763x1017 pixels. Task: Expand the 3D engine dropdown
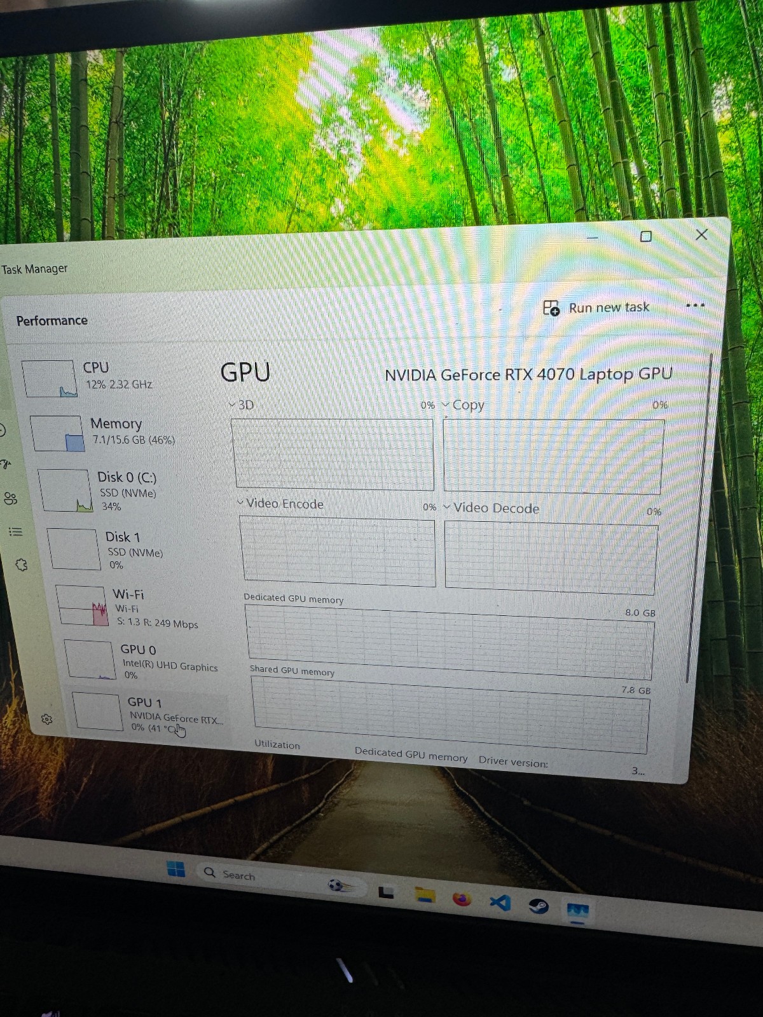(x=233, y=405)
